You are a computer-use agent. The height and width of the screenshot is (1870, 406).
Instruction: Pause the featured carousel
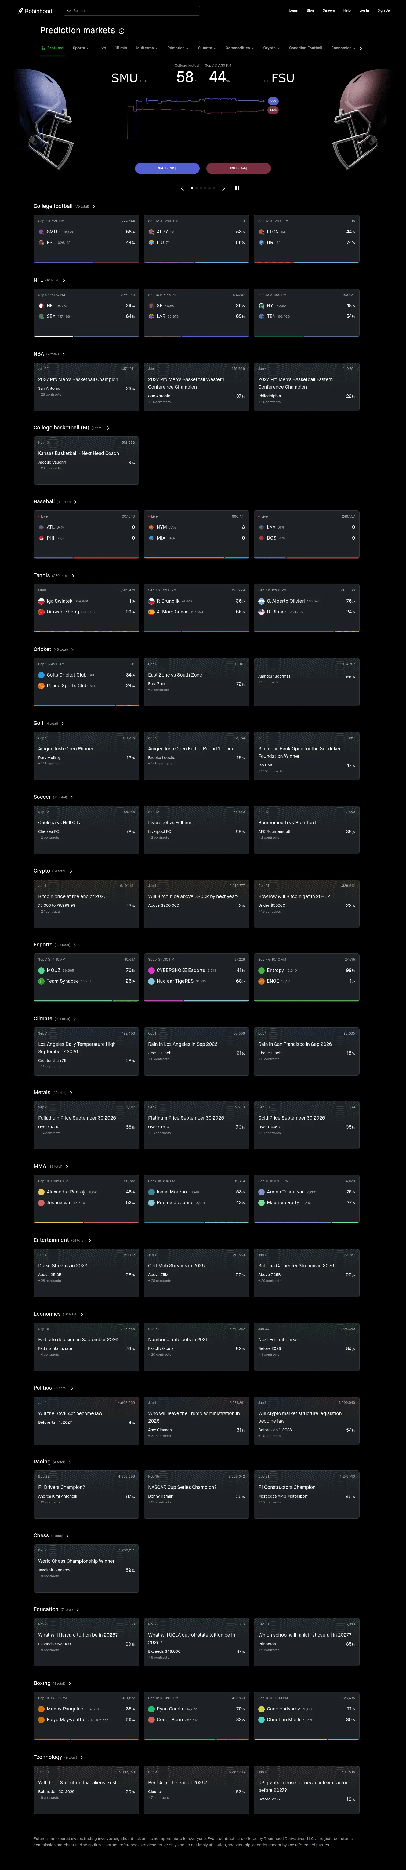click(237, 188)
